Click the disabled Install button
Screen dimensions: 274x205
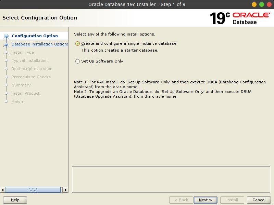[232, 200]
